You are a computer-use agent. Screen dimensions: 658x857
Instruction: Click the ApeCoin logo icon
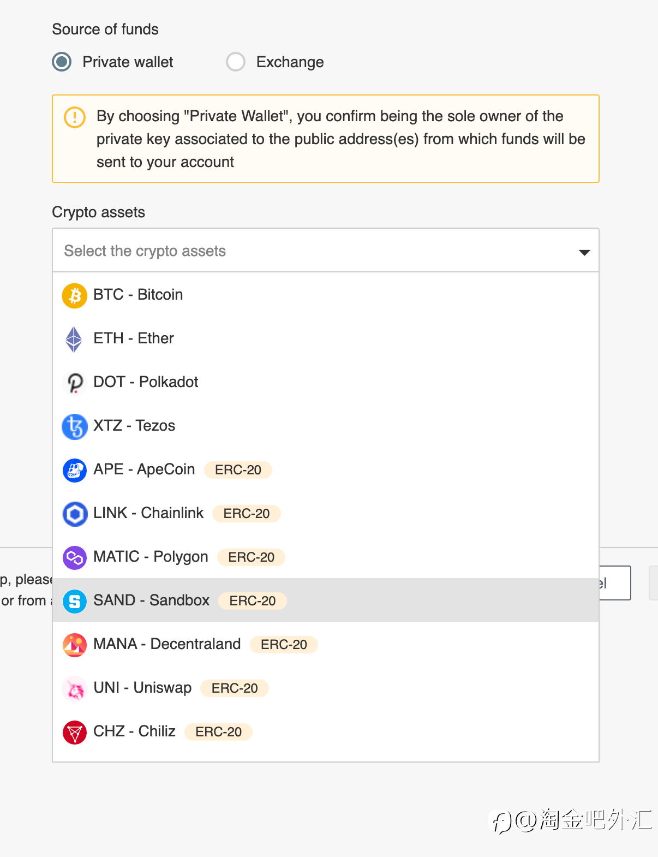[x=75, y=470]
